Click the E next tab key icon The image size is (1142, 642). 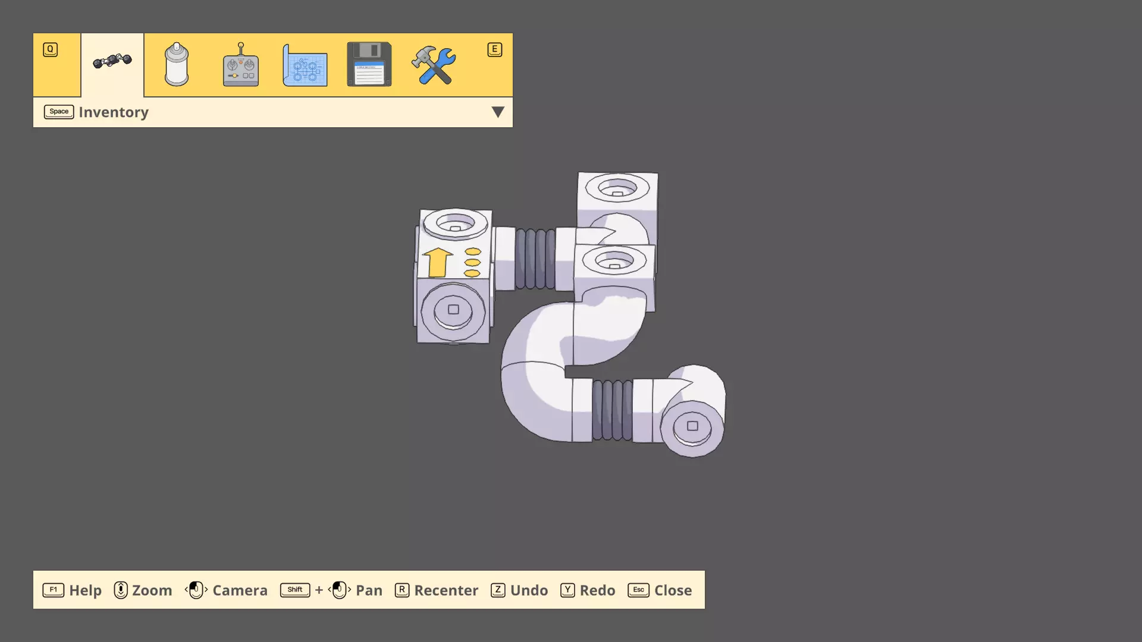click(x=494, y=50)
